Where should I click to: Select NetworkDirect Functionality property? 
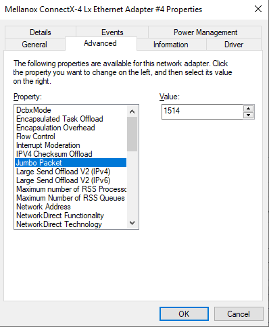coord(70,216)
